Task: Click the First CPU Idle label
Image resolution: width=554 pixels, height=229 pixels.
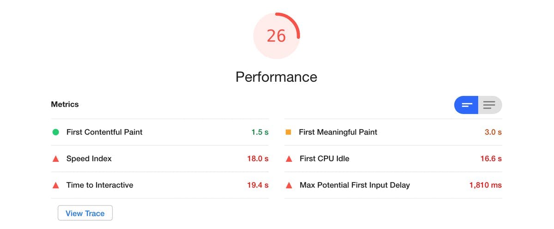Action: point(325,159)
